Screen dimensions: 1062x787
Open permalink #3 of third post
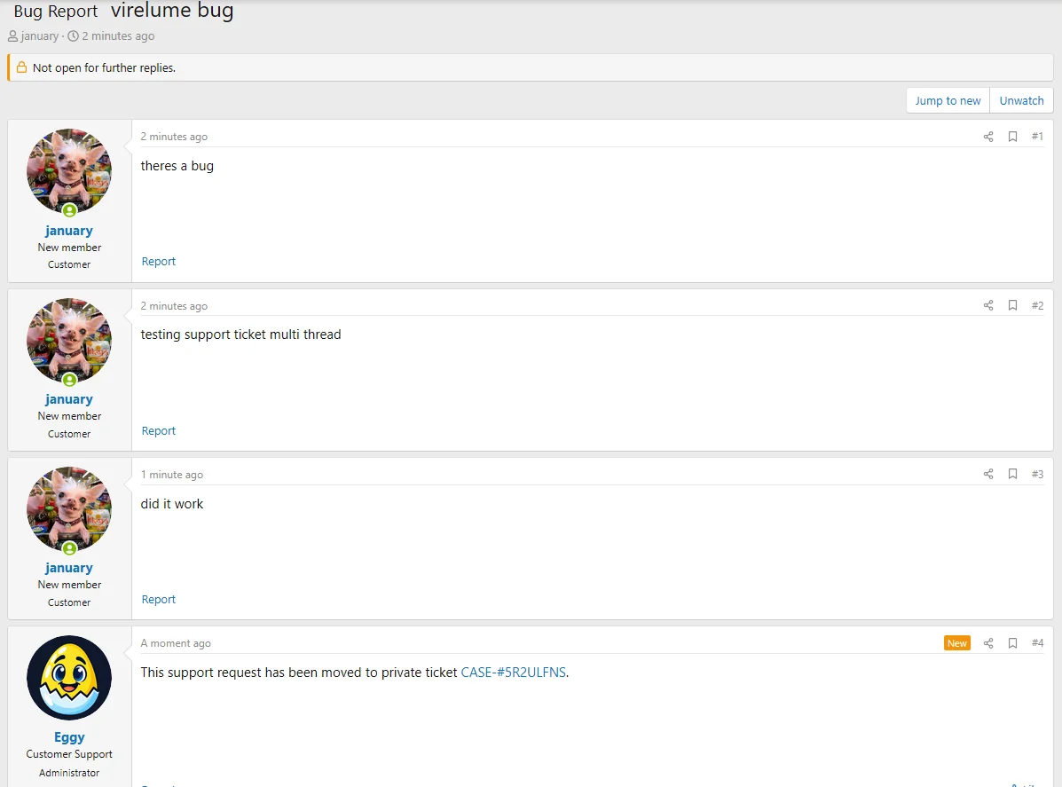pyautogui.click(x=1037, y=474)
